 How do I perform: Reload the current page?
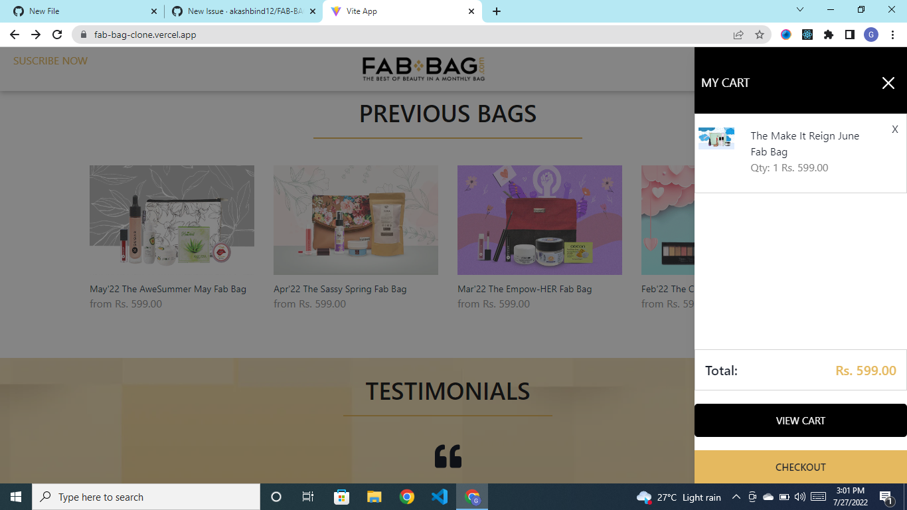click(57, 35)
